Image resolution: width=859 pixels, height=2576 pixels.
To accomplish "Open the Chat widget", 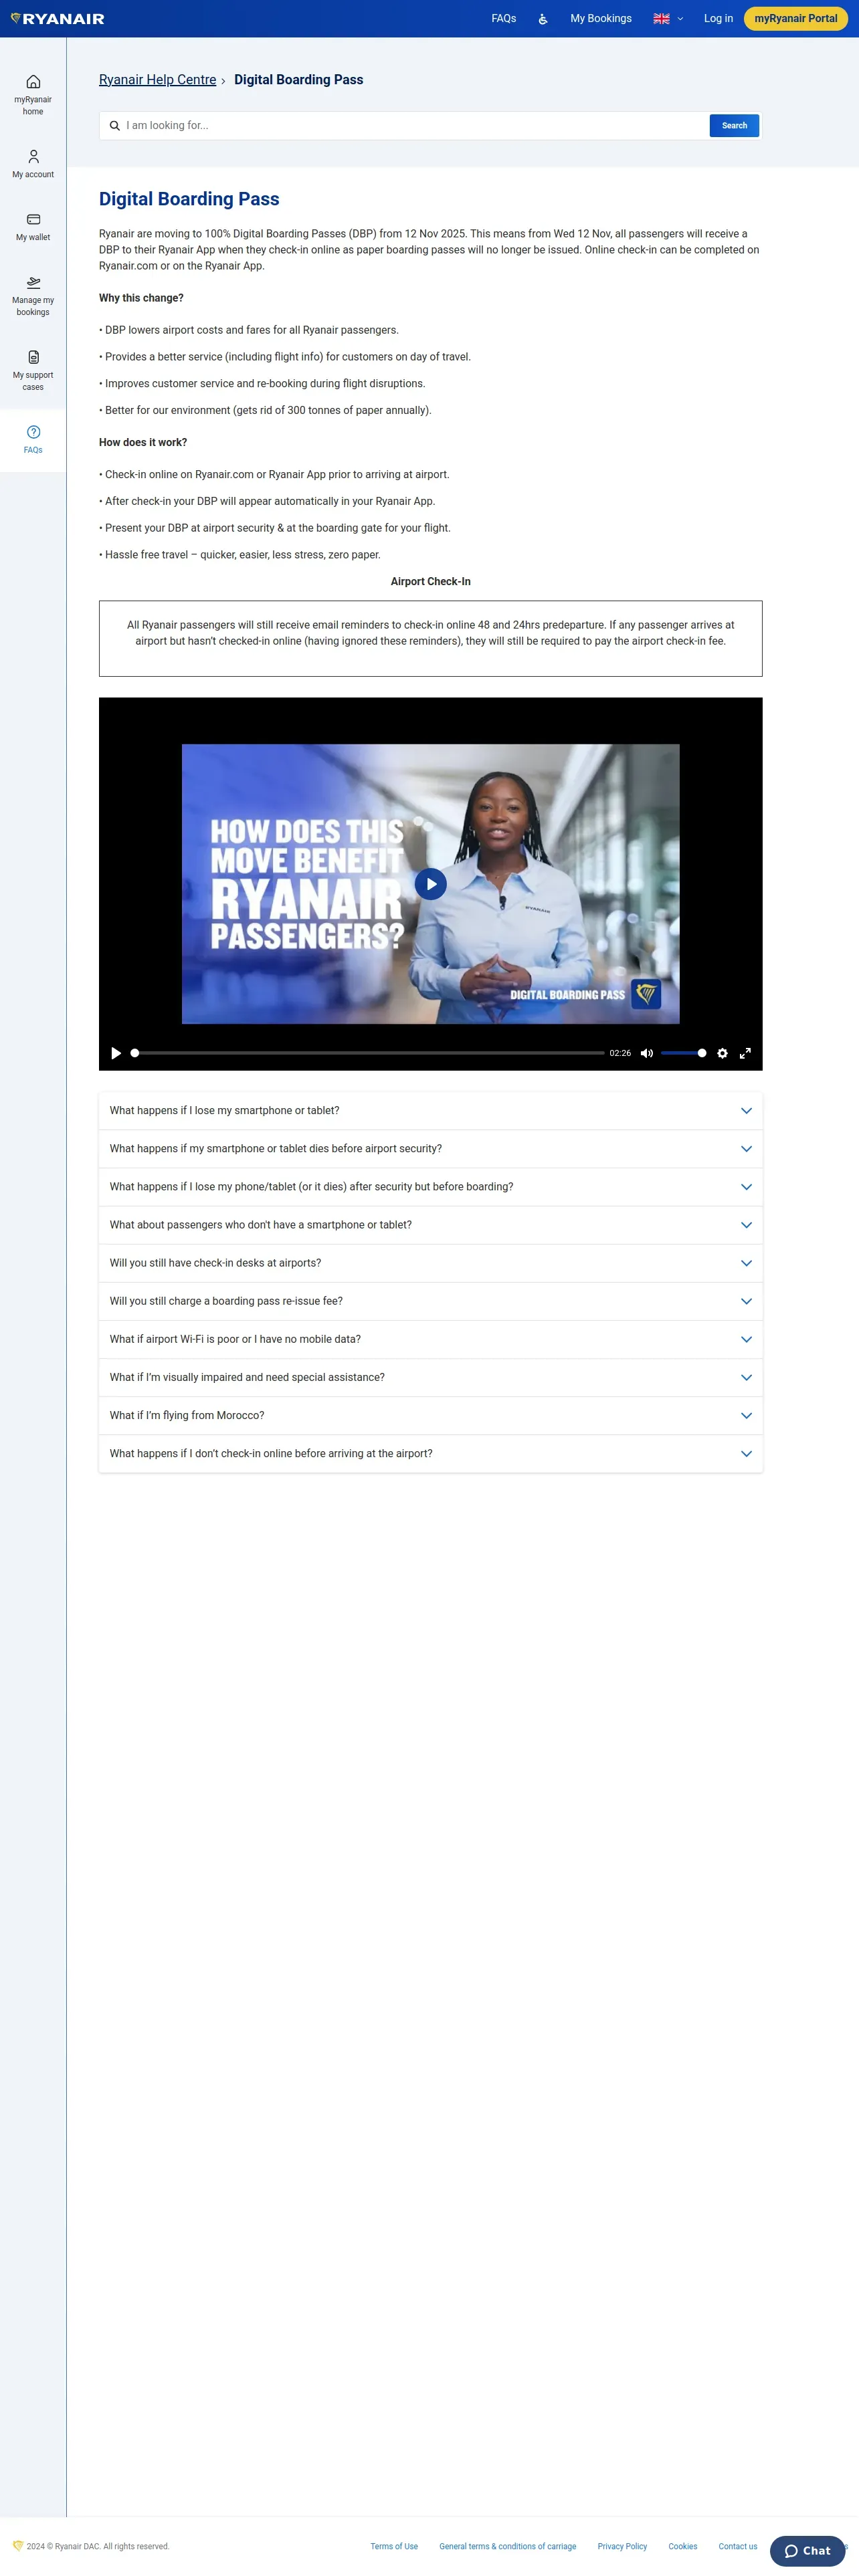I will (x=808, y=2550).
